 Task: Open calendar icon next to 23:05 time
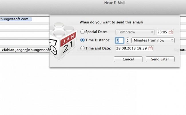(171, 32)
